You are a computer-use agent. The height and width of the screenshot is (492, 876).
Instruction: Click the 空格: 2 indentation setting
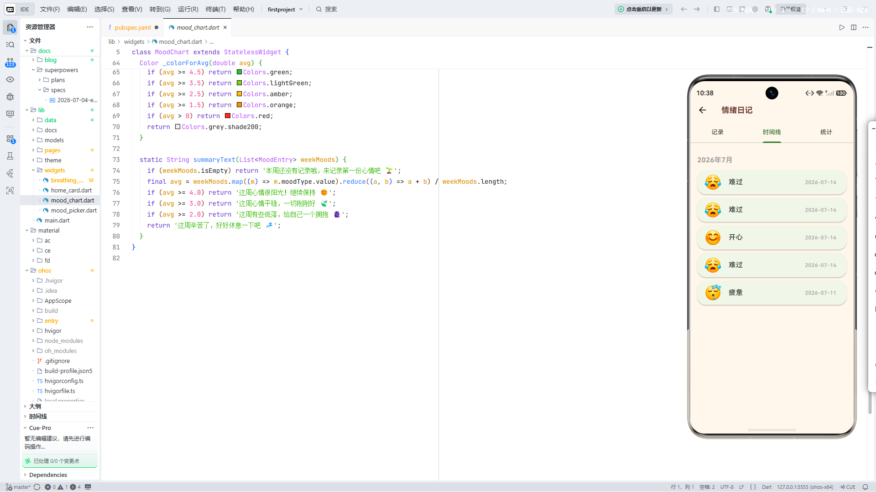(x=707, y=487)
